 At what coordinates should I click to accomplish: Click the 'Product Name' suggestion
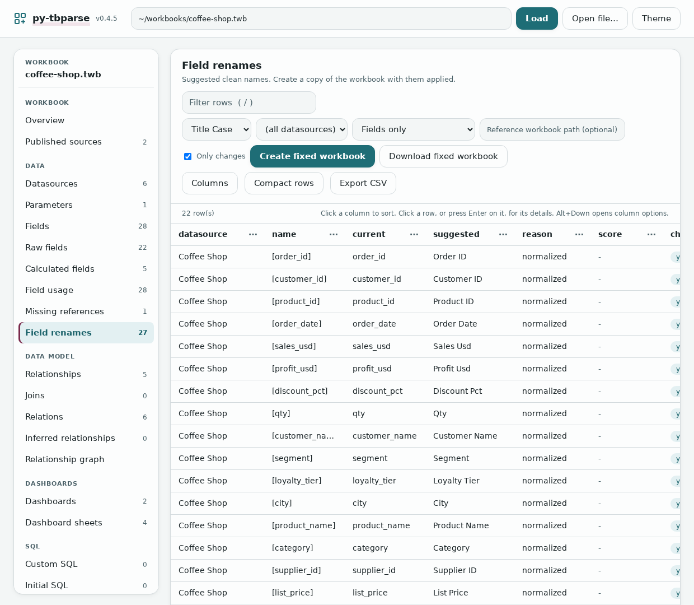pyautogui.click(x=461, y=525)
